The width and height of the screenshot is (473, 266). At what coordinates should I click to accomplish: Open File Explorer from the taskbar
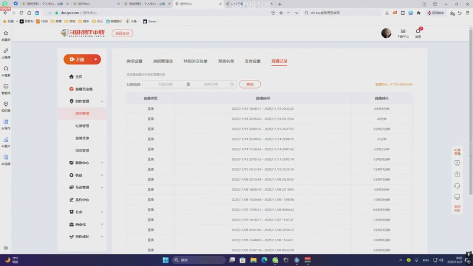point(254,260)
